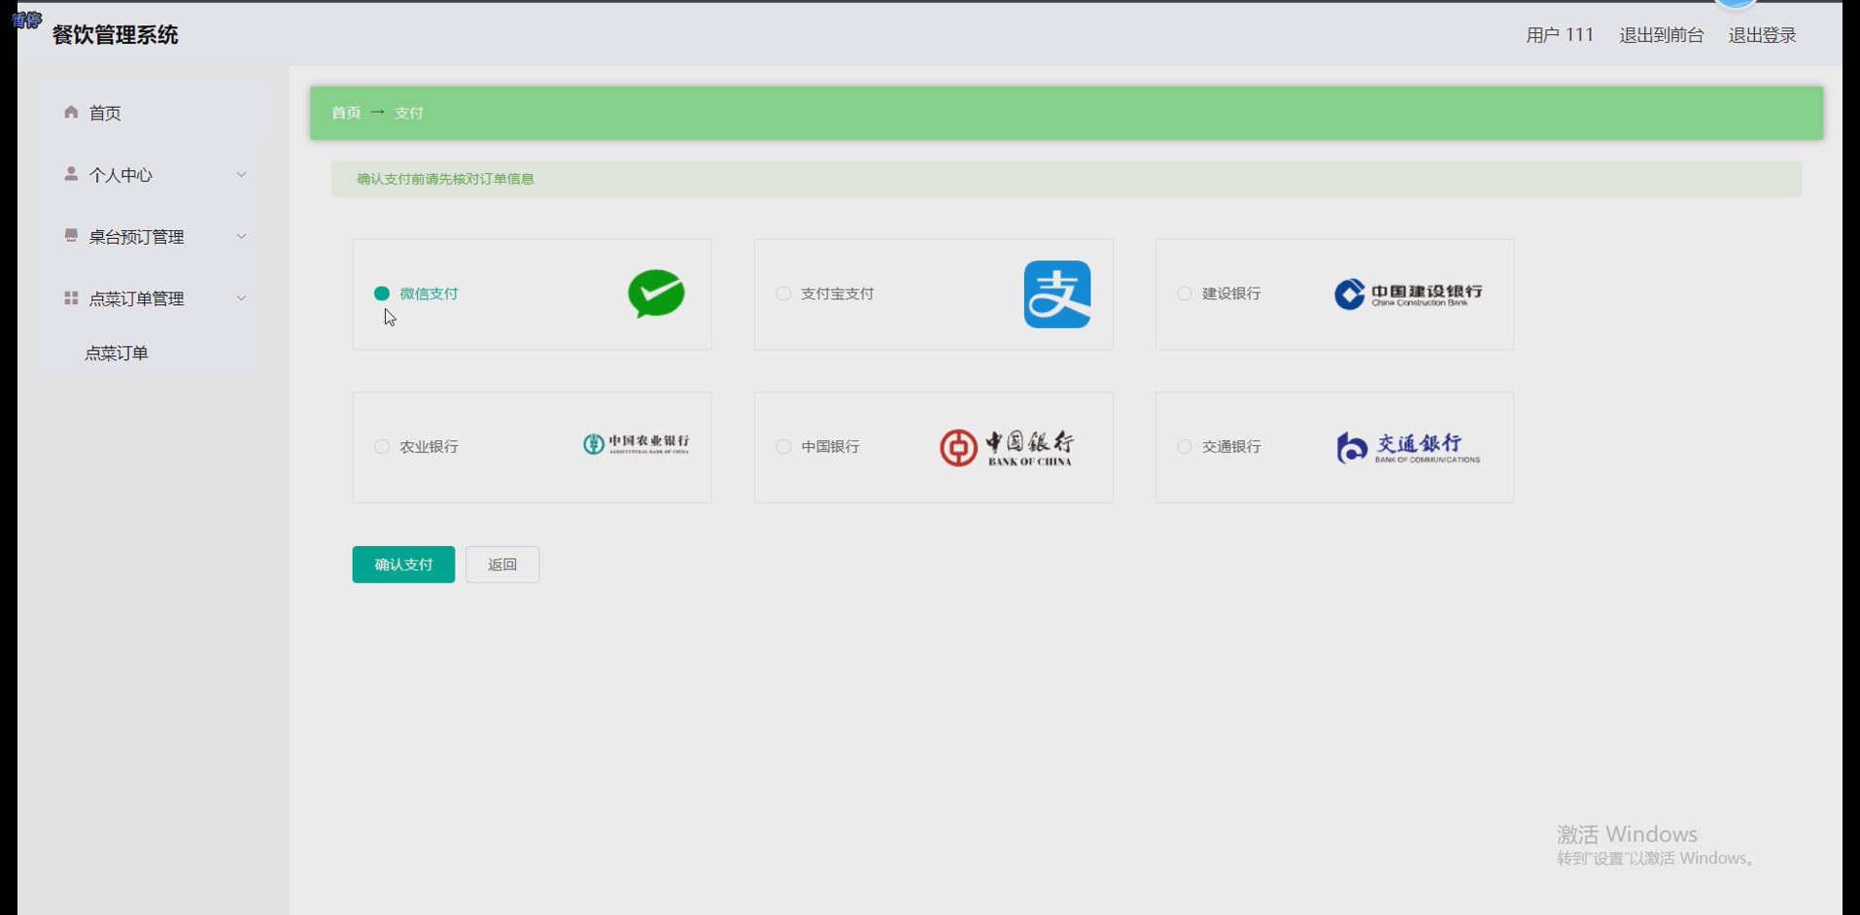Image resolution: width=1860 pixels, height=915 pixels.
Task: Click the Bank of Communications logo
Action: pyautogui.click(x=1408, y=447)
